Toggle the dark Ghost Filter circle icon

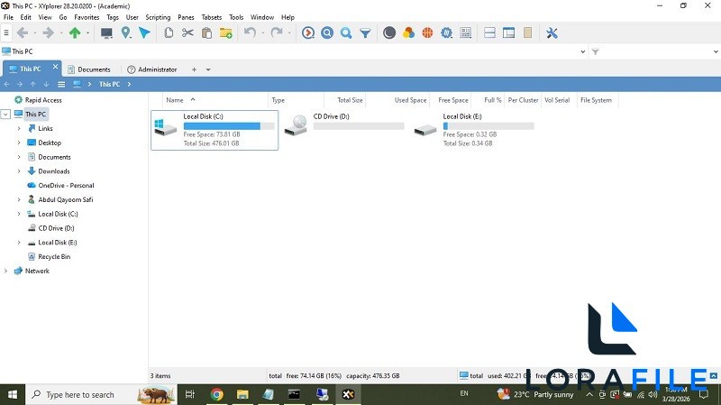pos(389,32)
